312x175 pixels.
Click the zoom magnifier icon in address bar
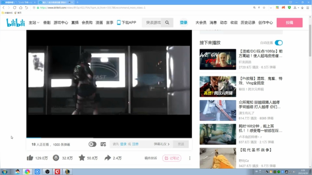pyautogui.click(x=254, y=7)
